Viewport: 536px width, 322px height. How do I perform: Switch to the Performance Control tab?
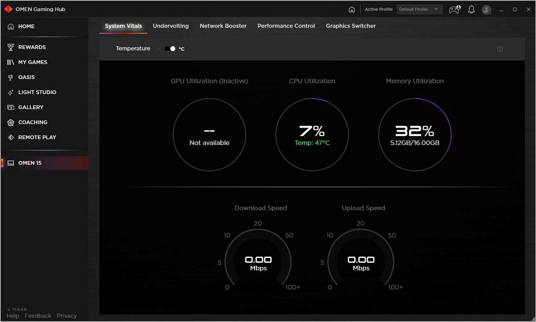[x=286, y=26]
